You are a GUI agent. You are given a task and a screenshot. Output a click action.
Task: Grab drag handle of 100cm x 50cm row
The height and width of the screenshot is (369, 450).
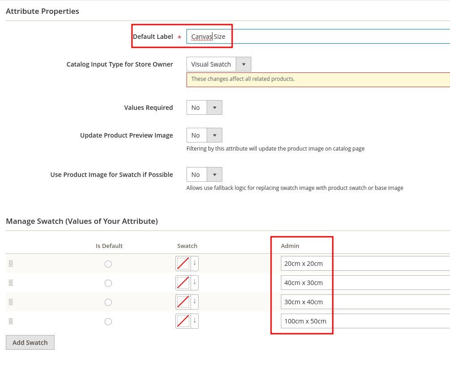11,321
